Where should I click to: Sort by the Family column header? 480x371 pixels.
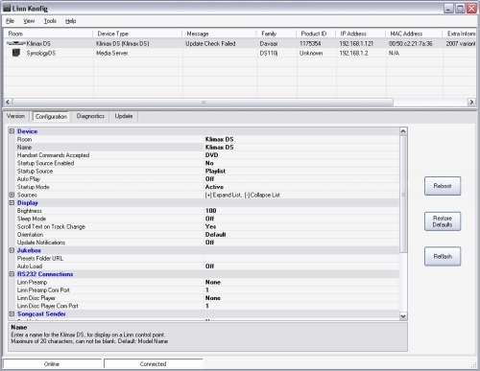(276, 34)
